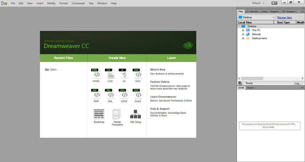
Task: Sort by Local Files column header
Action: [256, 22]
